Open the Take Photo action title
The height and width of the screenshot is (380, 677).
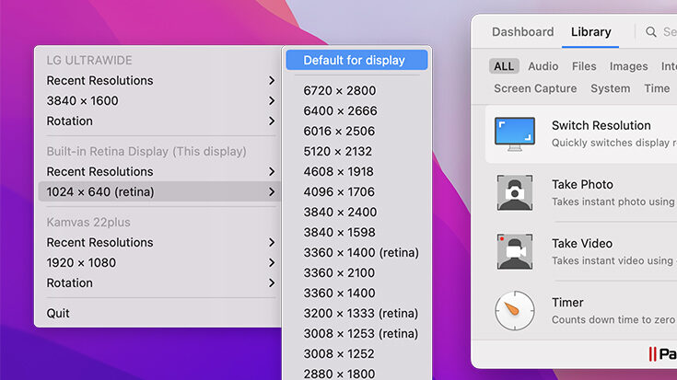pos(582,185)
